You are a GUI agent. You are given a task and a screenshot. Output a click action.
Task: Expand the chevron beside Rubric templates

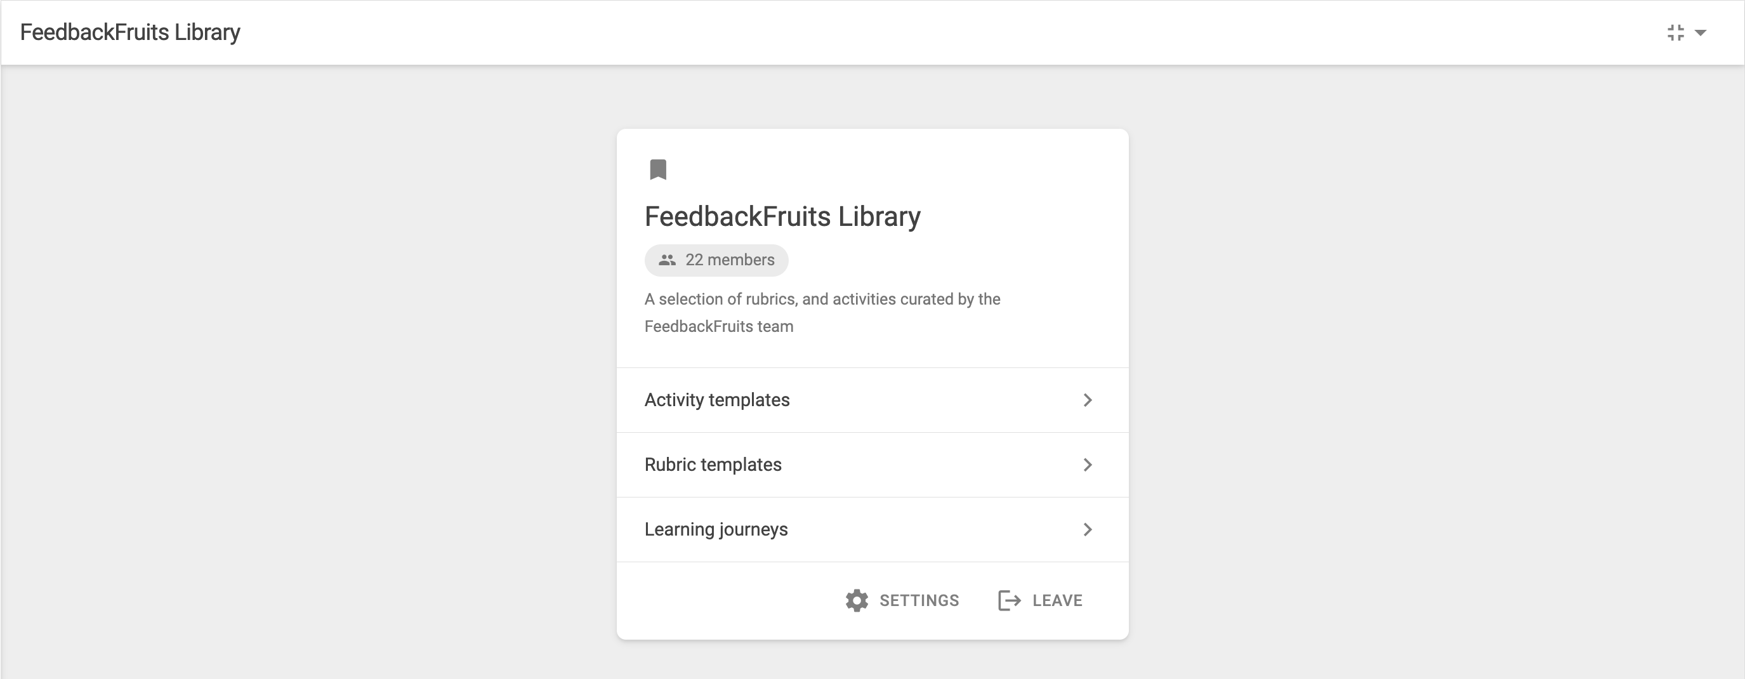point(1087,465)
